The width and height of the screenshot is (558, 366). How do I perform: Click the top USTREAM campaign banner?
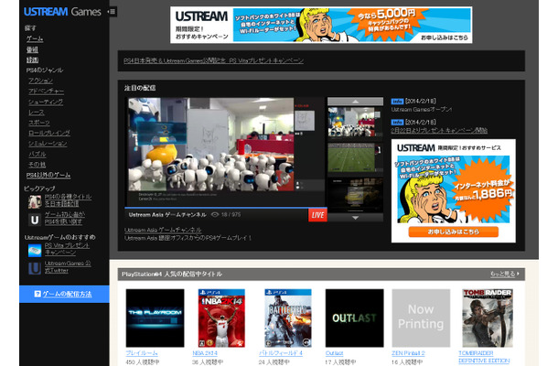pyautogui.click(x=321, y=25)
